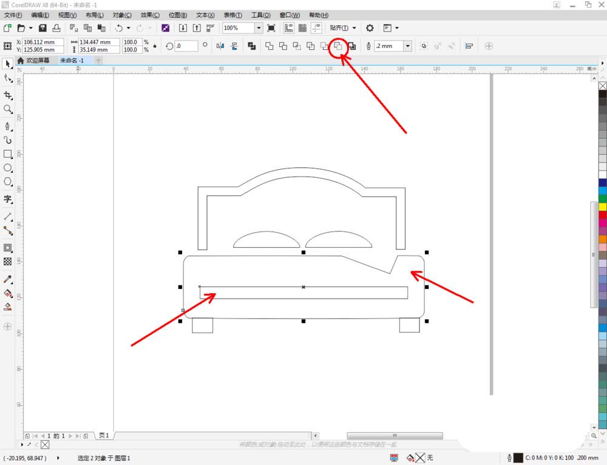Image resolution: width=607 pixels, height=465 pixels.
Task: Switch to the 欢迎屏幕 tab
Action: pos(33,60)
